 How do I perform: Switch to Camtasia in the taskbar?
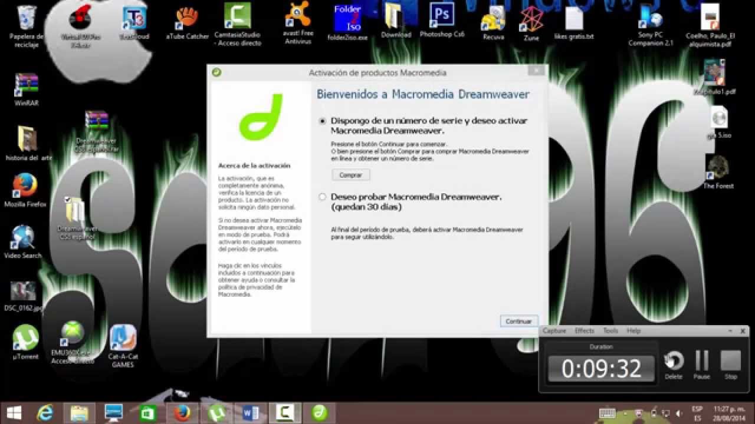tap(284, 413)
